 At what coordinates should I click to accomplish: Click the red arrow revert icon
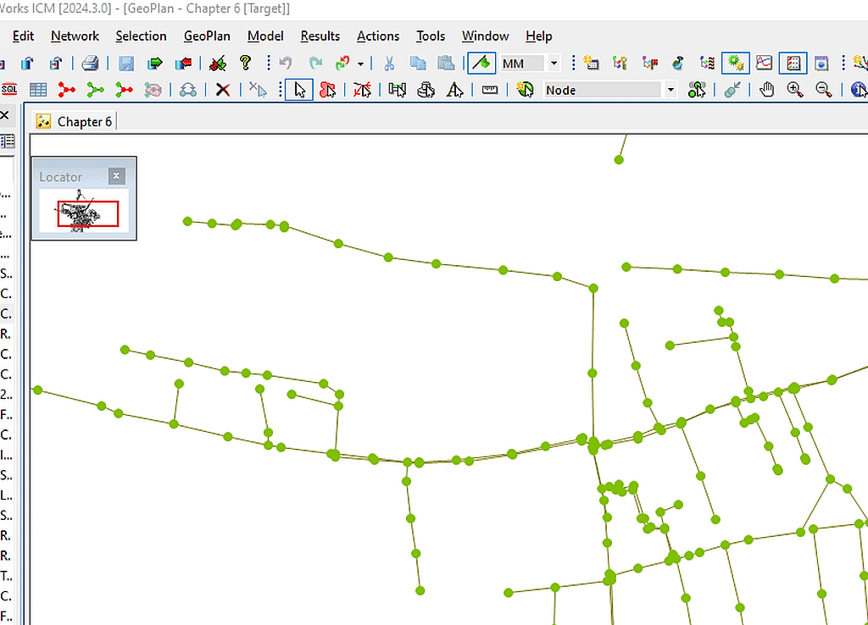(x=183, y=64)
